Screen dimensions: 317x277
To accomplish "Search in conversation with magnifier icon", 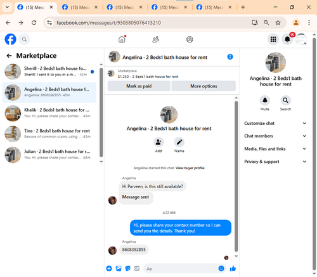I will click(x=285, y=100).
